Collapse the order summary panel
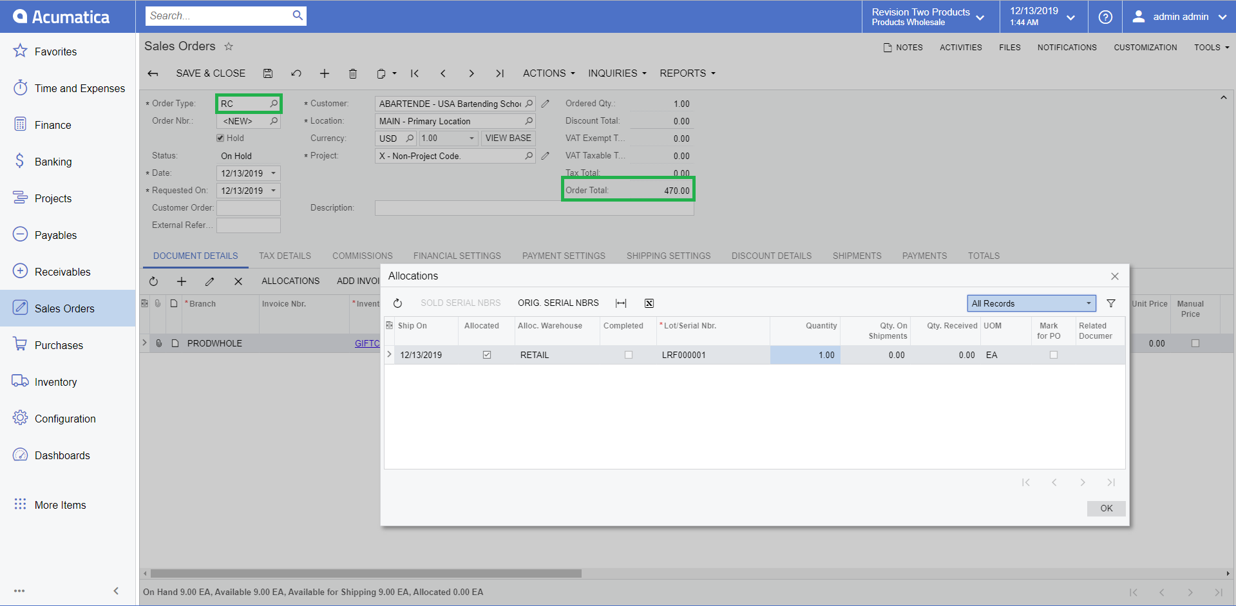 coord(1223,98)
